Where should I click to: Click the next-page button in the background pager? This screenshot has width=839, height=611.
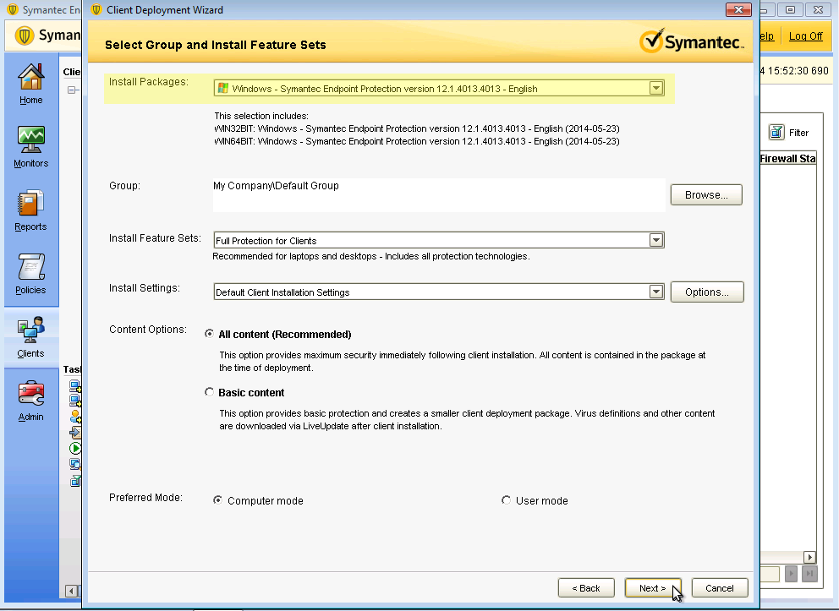coord(791,574)
